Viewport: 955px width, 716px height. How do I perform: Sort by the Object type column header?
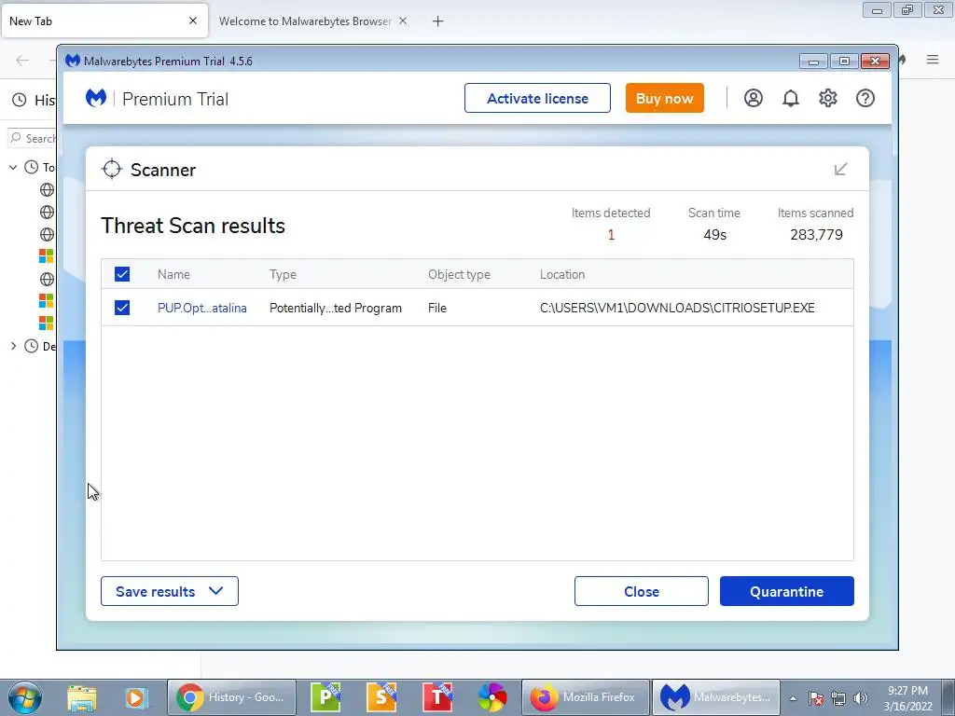[459, 275]
